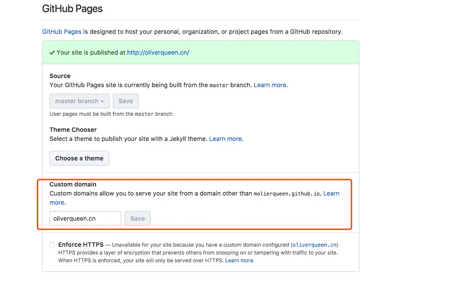
Task: Click Learn more in the Source section
Action: pos(270,85)
